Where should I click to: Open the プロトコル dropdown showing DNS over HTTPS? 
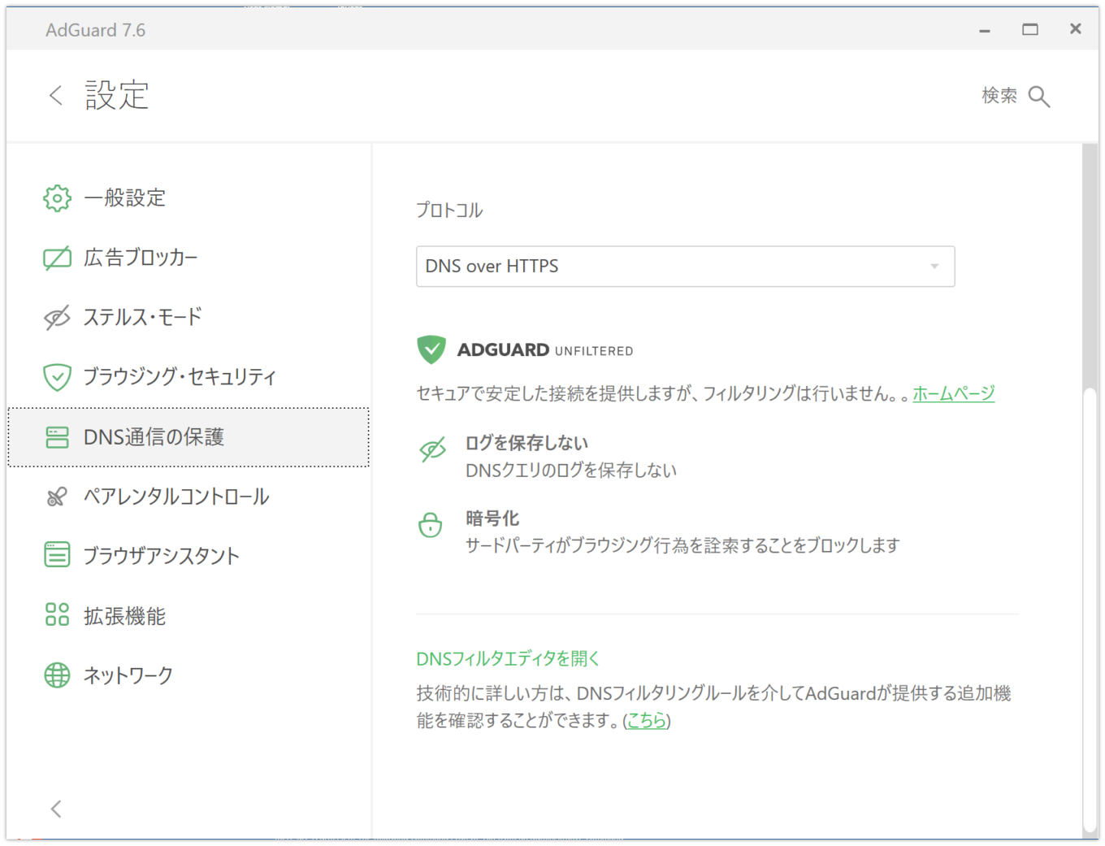[685, 267]
